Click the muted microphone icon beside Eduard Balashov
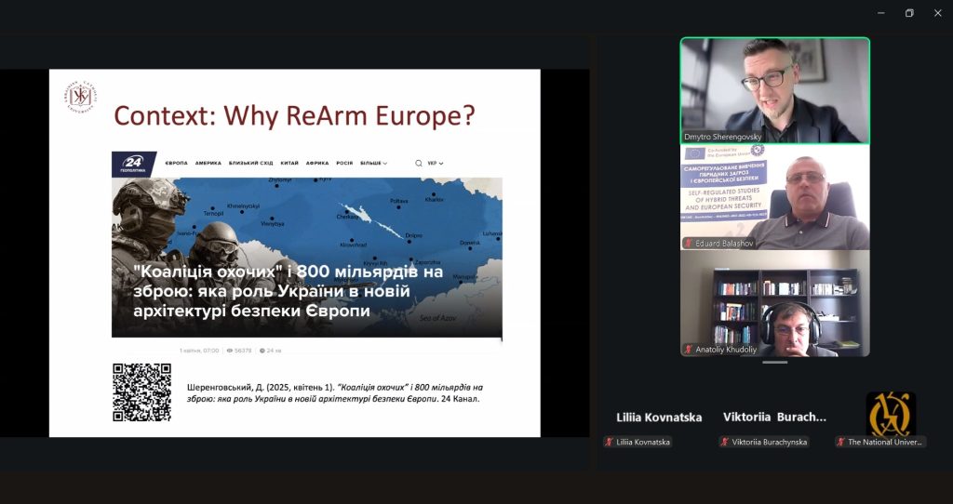The height and width of the screenshot is (504, 953). [x=689, y=243]
